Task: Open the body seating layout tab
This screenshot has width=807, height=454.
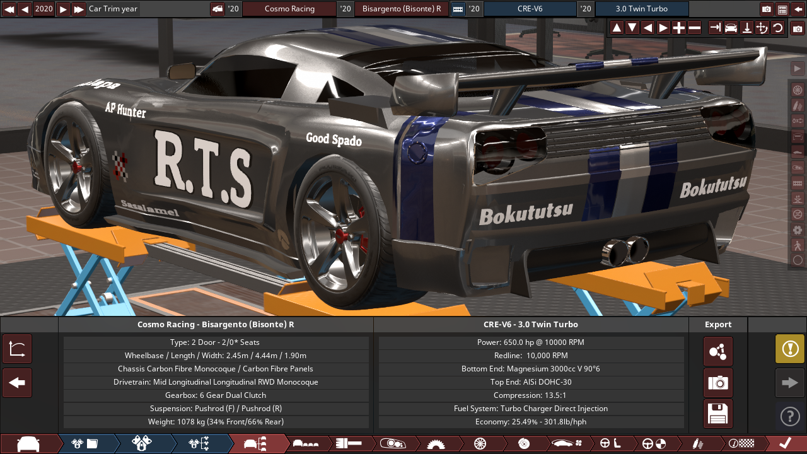Action: coord(307,443)
